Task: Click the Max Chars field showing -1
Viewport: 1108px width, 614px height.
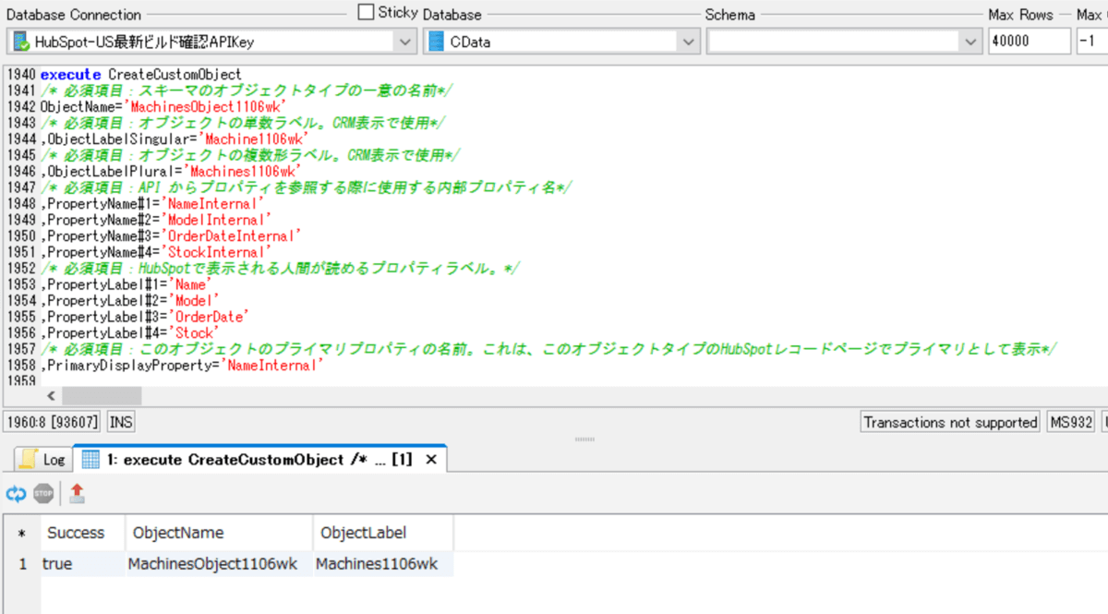Action: point(1091,42)
